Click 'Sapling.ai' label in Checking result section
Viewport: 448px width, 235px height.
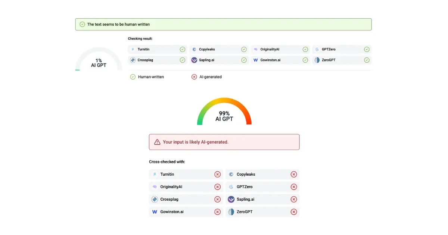click(207, 60)
